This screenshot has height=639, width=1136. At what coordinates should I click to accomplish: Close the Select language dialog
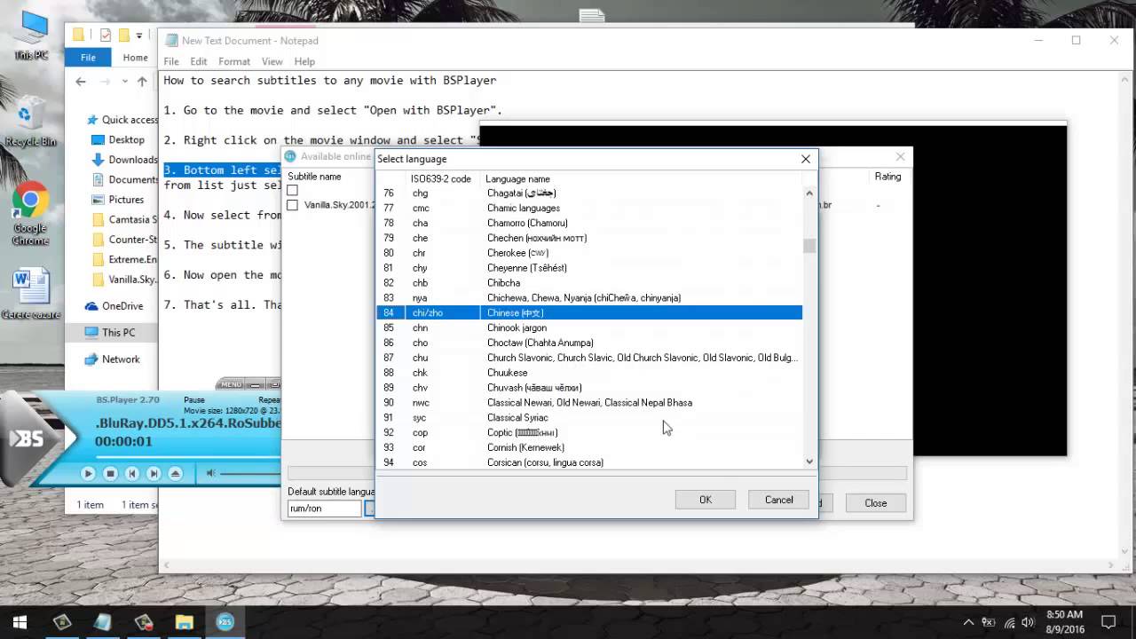[x=806, y=159]
